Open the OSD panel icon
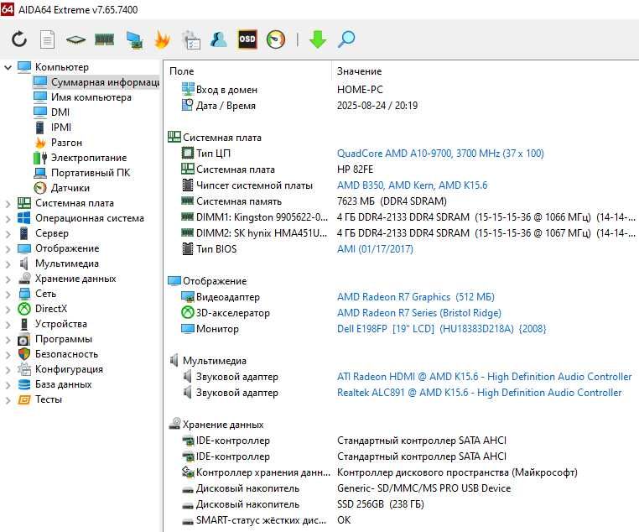 (x=247, y=39)
